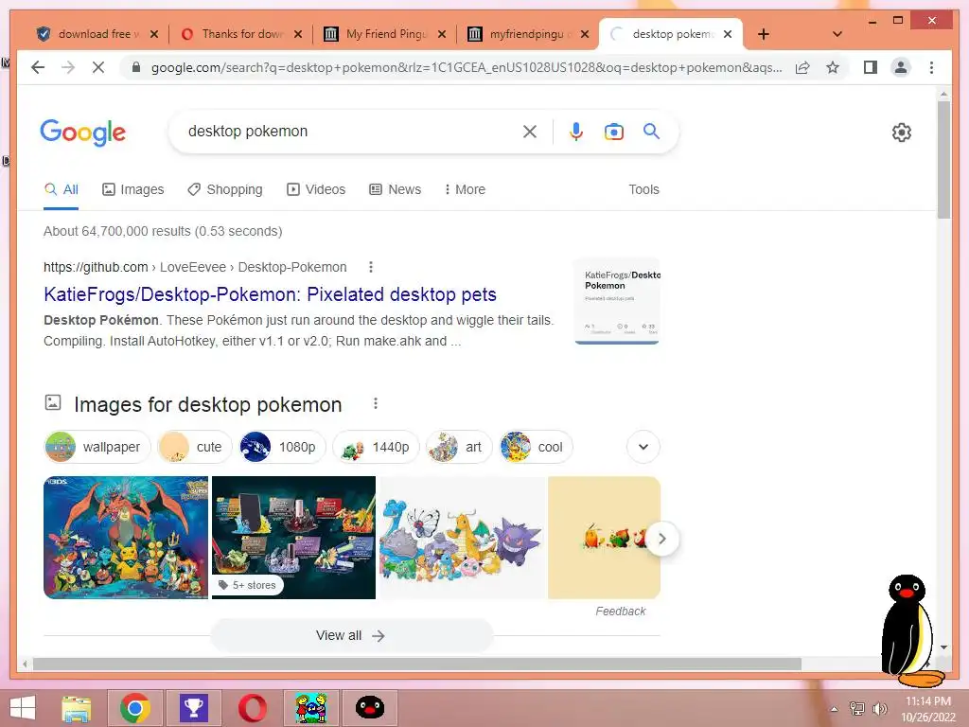Screen dimensions: 969x727
Task: Start voice search with the microphone icon
Action: (x=576, y=131)
